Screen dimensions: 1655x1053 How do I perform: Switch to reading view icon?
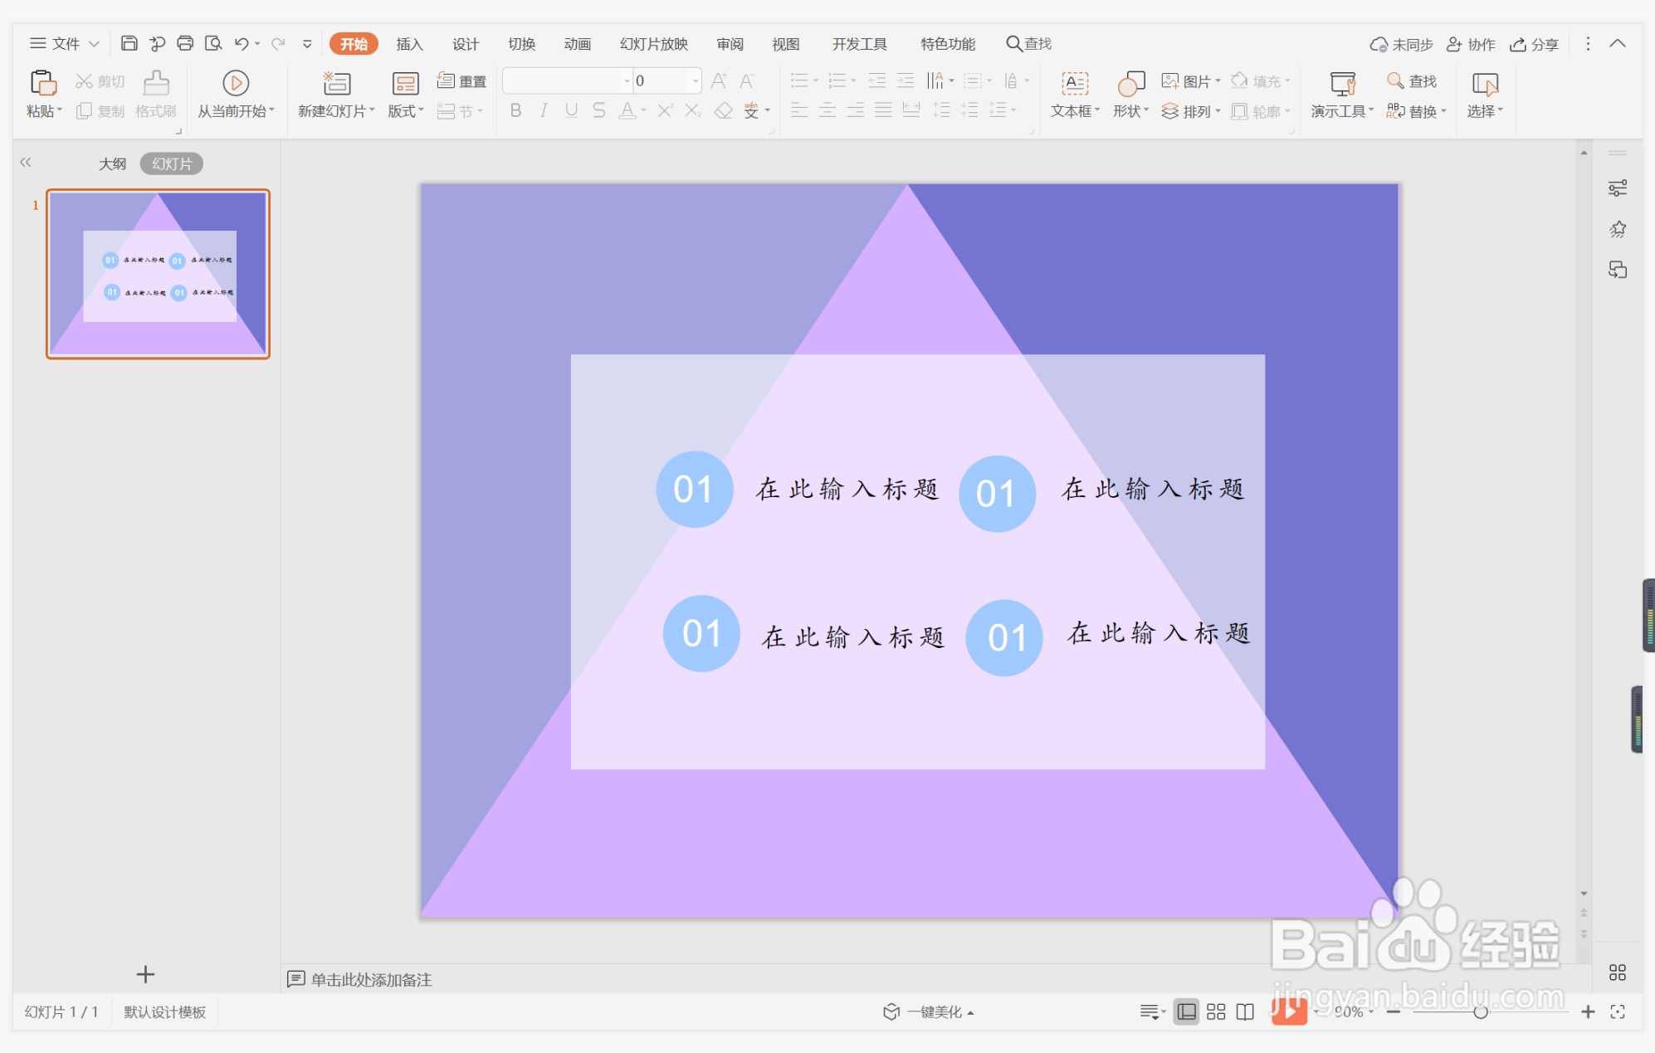click(x=1245, y=1012)
